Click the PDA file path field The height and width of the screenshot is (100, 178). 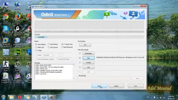[120, 57]
